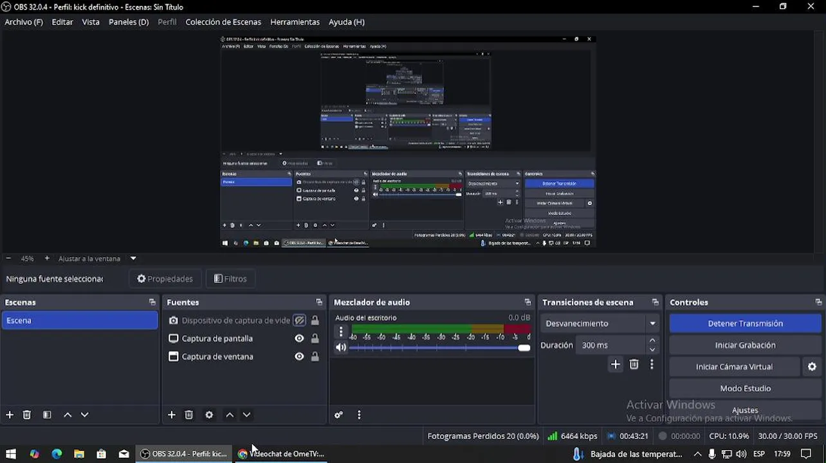Start Iniciar Cámara Virtual

734,367
